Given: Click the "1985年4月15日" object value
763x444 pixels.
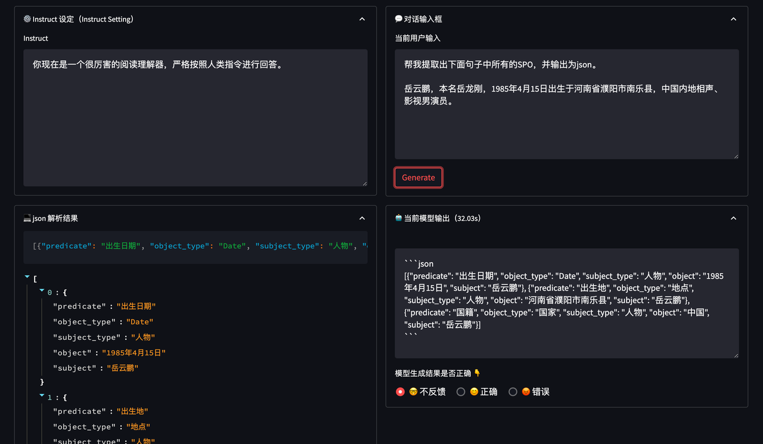Looking at the screenshot, I should (134, 353).
